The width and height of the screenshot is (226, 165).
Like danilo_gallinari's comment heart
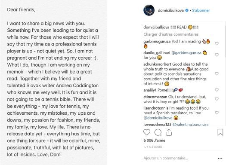(217, 55)
